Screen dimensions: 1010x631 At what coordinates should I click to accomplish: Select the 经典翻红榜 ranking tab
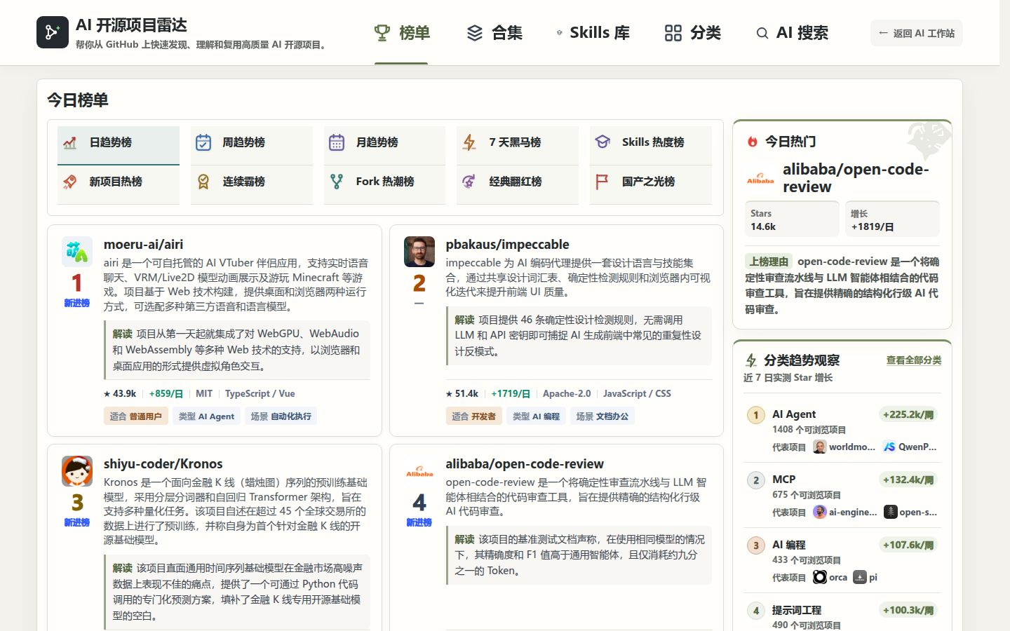518,184
